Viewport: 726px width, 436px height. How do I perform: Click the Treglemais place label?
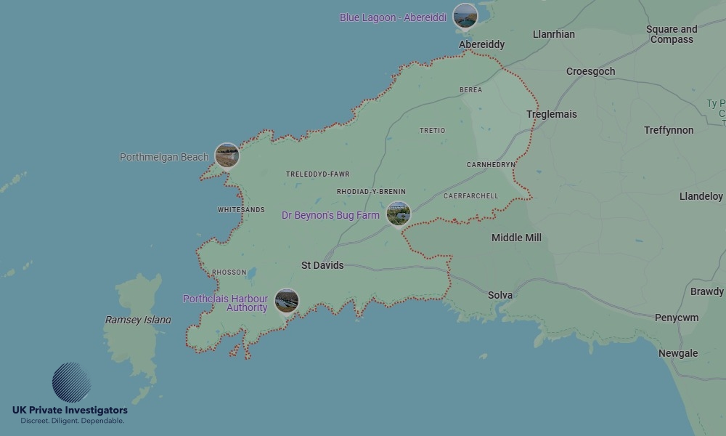[551, 114]
